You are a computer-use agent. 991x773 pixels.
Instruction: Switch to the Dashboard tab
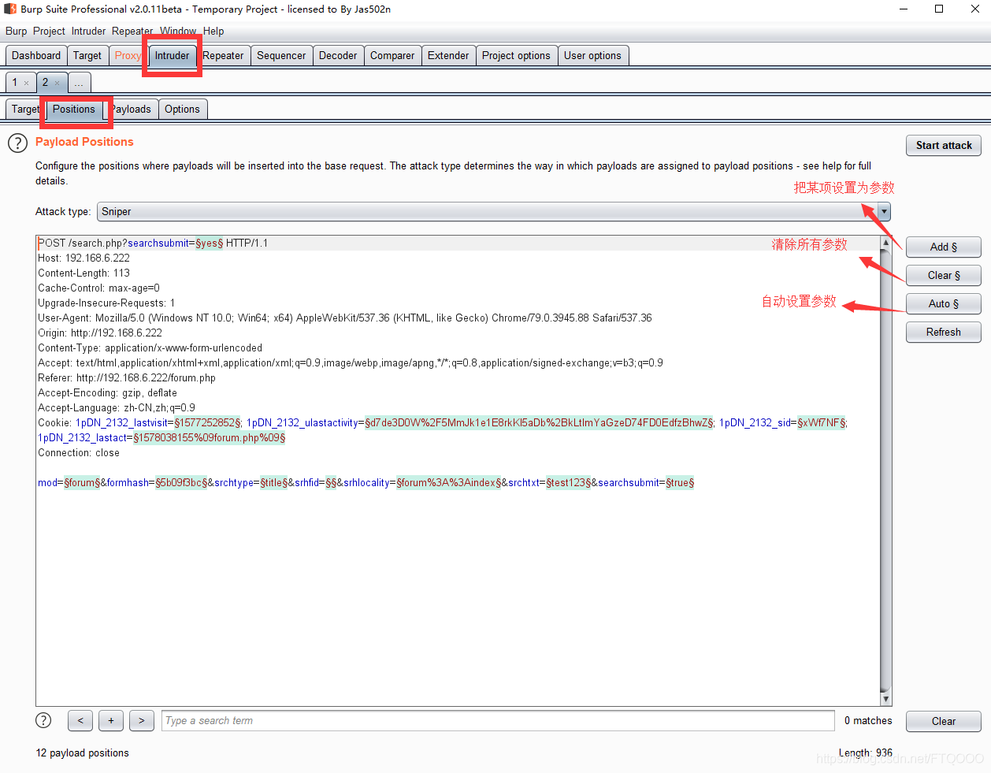tap(36, 56)
